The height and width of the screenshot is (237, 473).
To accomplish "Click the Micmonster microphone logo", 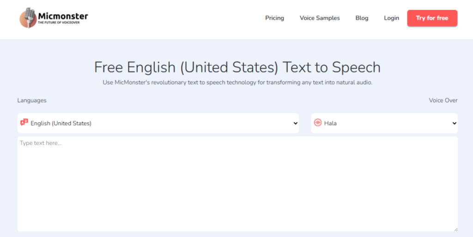I will click(28, 18).
